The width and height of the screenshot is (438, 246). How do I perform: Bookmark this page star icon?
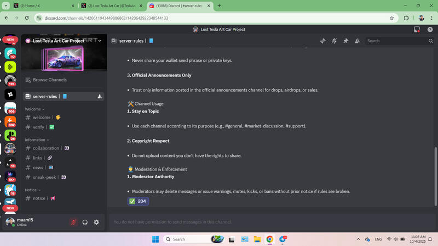(391, 18)
